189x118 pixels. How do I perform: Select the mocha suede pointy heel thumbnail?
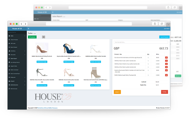pos(42,49)
